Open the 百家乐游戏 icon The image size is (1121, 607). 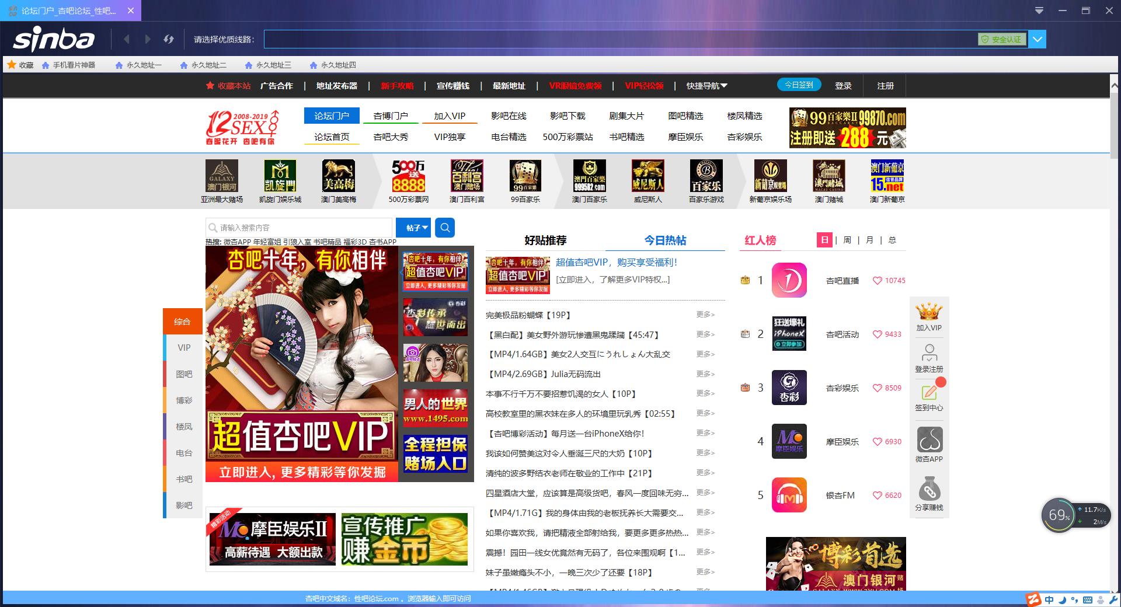[x=706, y=176]
